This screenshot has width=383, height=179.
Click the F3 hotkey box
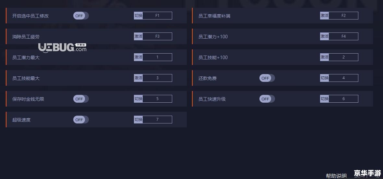157,36
